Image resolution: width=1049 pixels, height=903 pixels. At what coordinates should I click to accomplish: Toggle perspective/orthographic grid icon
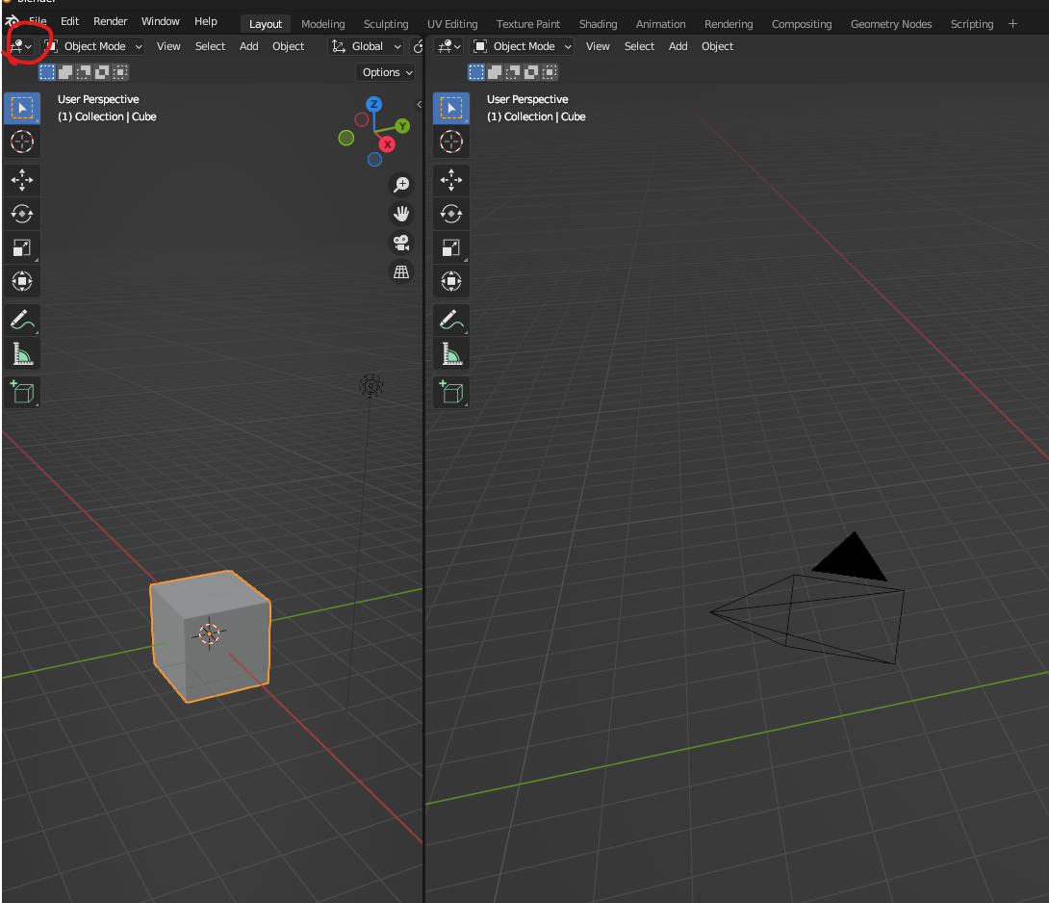click(401, 271)
